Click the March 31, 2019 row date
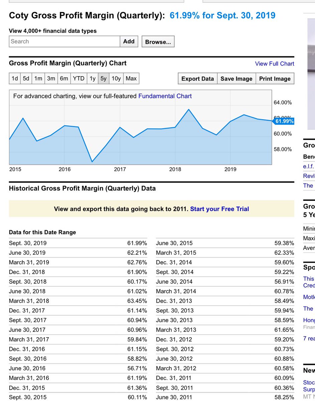315x401 pixels. tap(29, 262)
